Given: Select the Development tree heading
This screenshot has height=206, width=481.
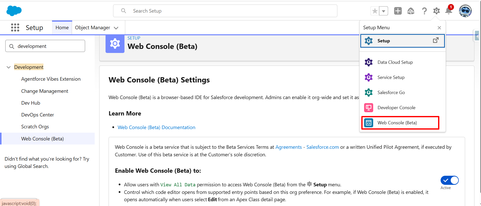Looking at the screenshot, I should pos(29,67).
